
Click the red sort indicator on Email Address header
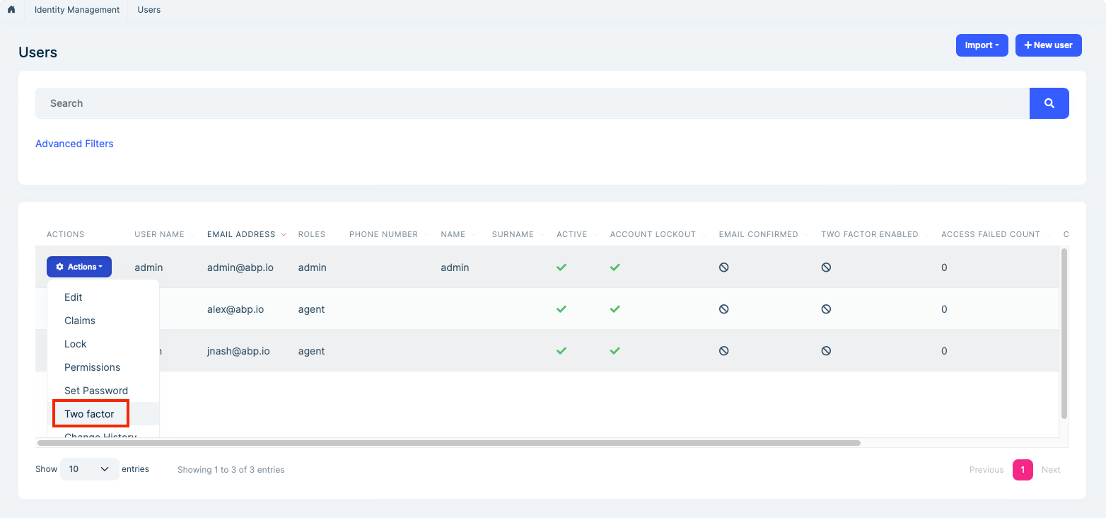(x=283, y=234)
